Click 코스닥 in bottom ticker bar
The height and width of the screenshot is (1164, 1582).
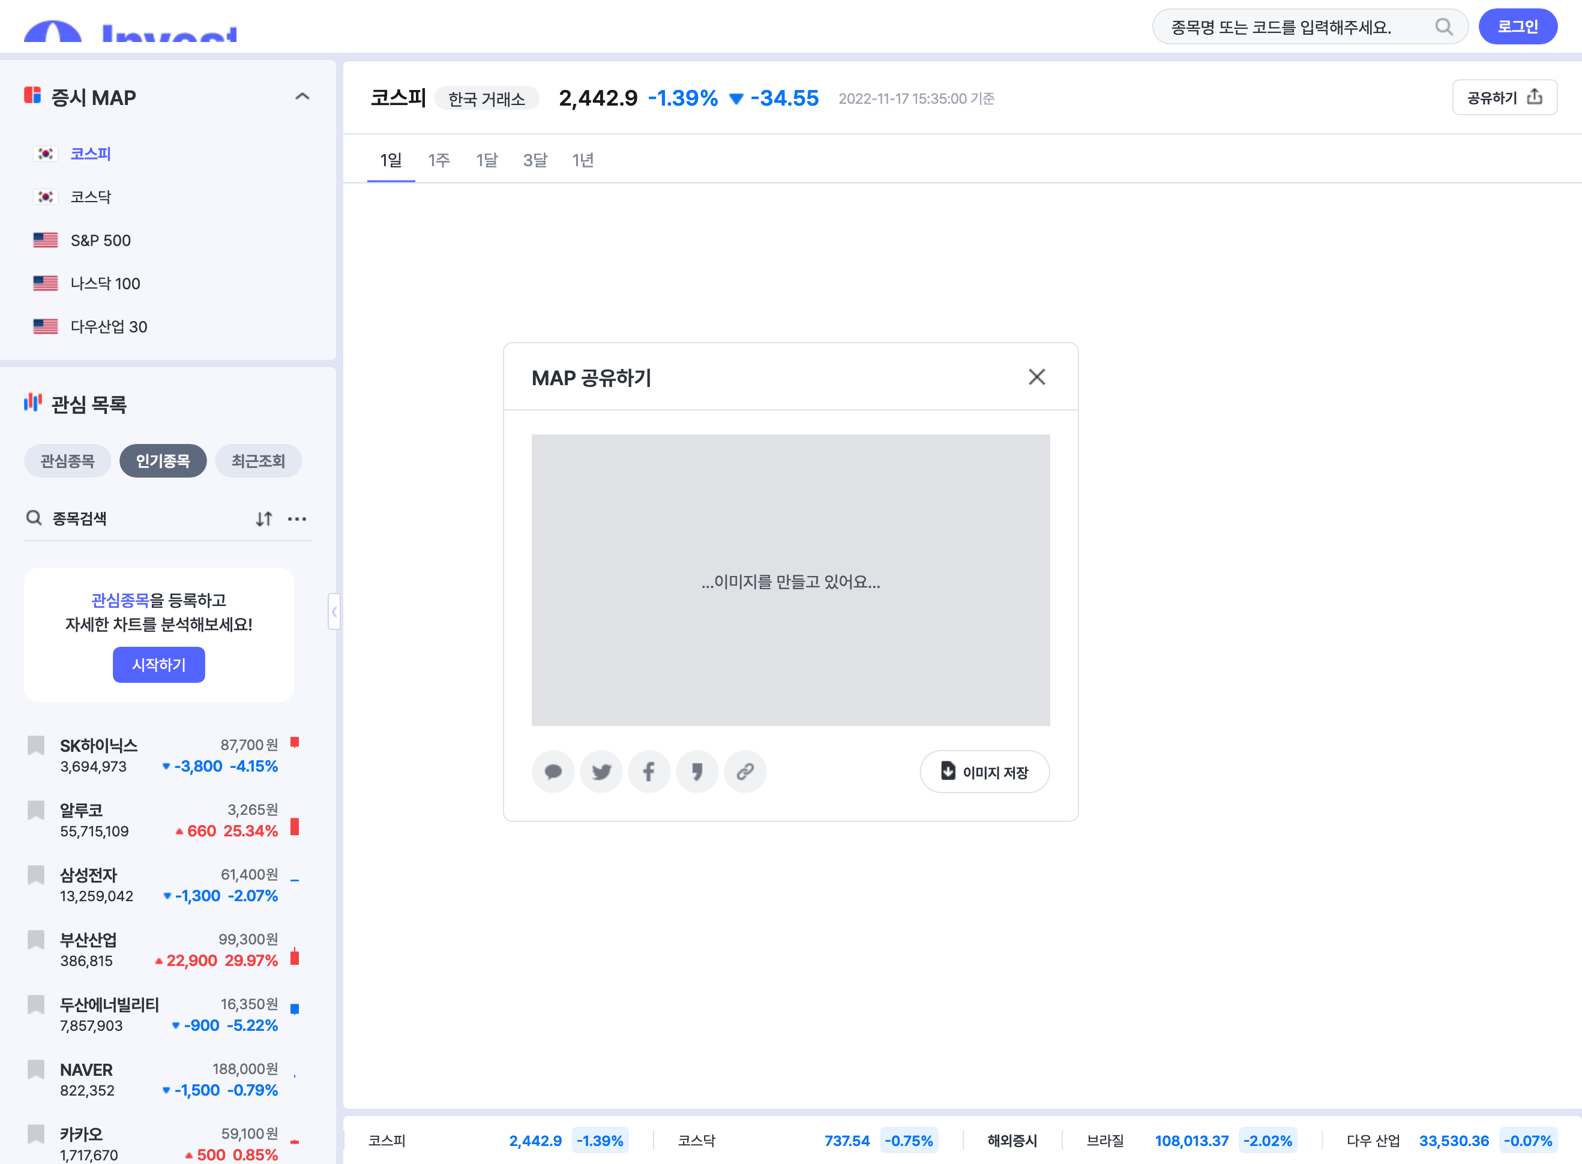[x=696, y=1140]
